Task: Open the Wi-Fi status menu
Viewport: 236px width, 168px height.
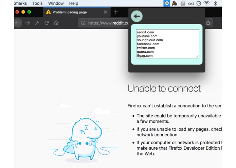Action: coord(207,3)
